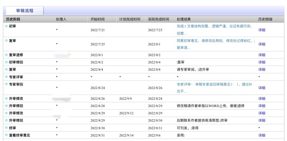Open the 初审 result text starting with 完成
The image size is (287, 141).
click(x=214, y=29)
